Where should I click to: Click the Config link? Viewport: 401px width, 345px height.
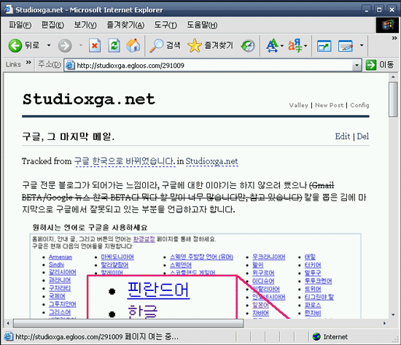point(359,105)
